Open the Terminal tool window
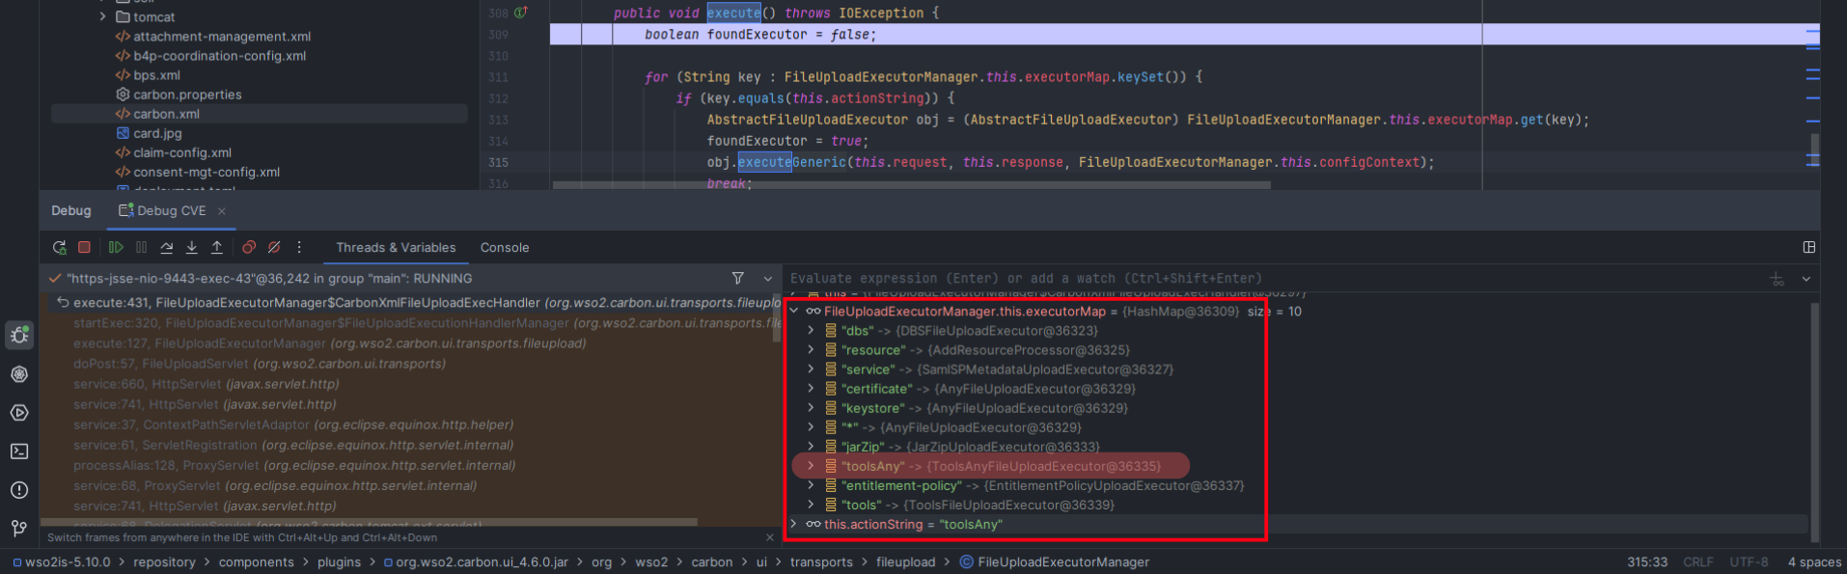Image resolution: width=1847 pixels, height=574 pixels. pos(19,451)
